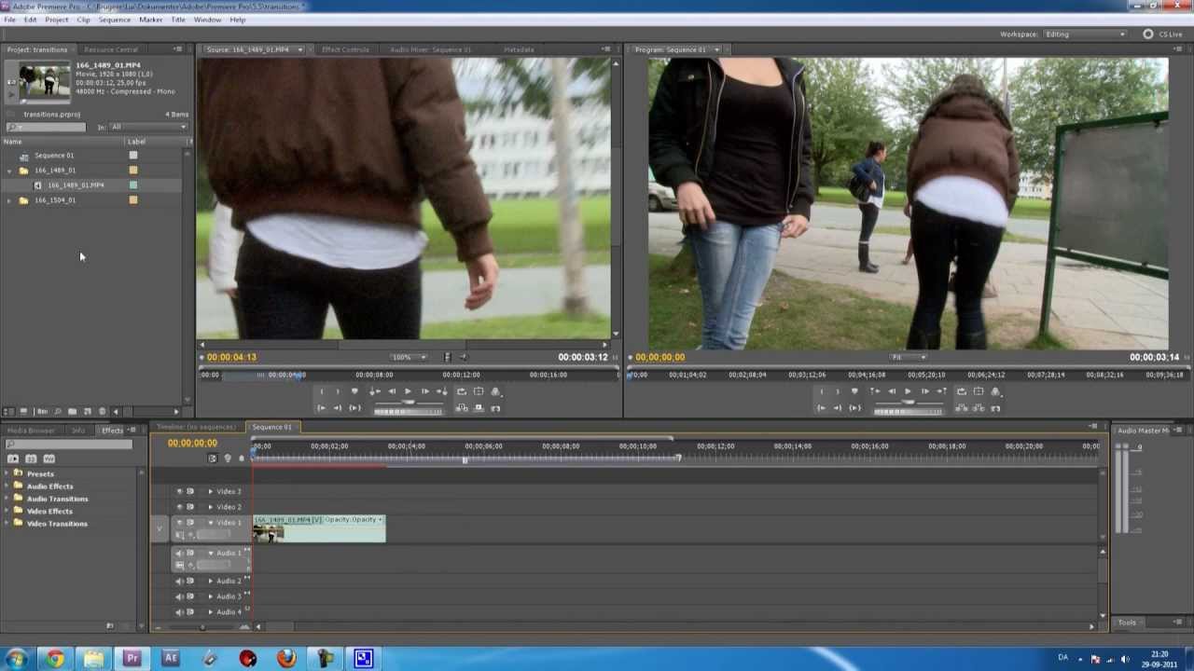Collapse the Audio 1 track
Image resolution: width=1194 pixels, height=671 pixels.
pos(210,553)
